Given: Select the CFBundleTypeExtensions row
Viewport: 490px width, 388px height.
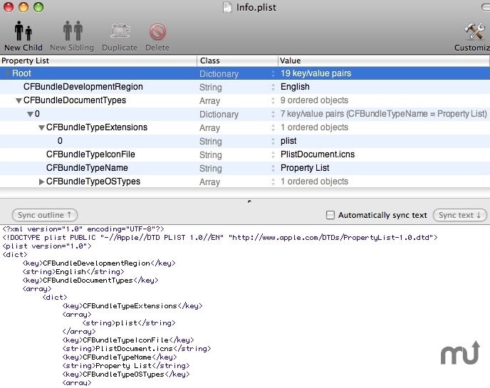Looking at the screenshot, I should pyautogui.click(x=245, y=127).
